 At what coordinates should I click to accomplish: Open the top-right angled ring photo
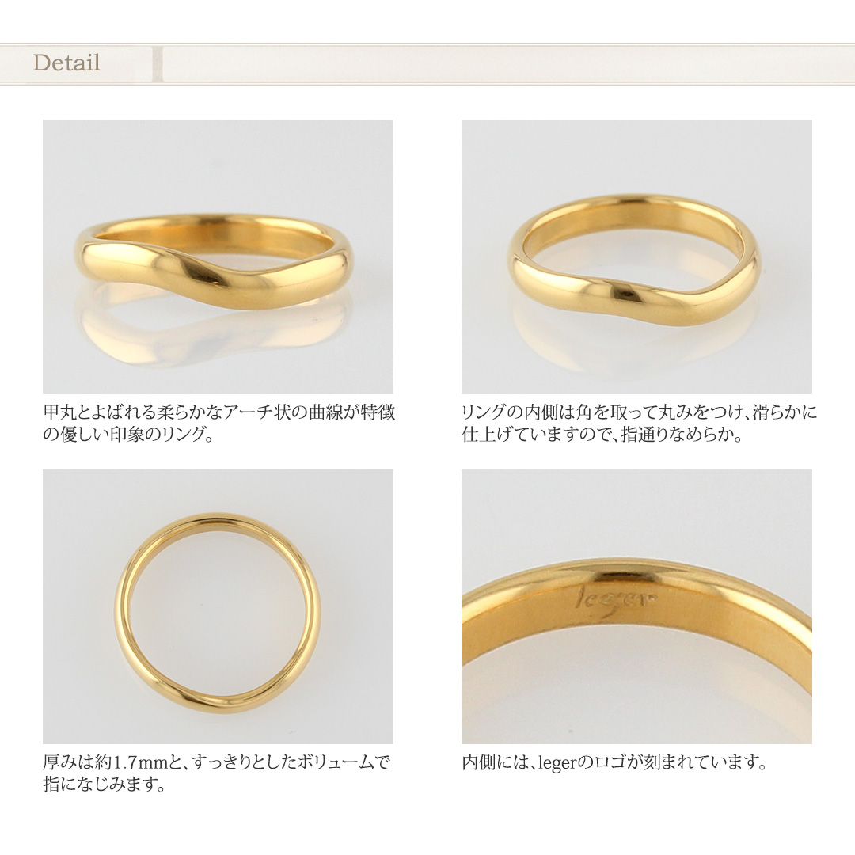point(636,256)
